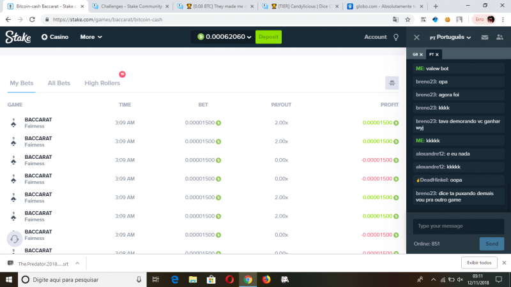
Task: Click the live support headset icon
Action: (x=14, y=239)
